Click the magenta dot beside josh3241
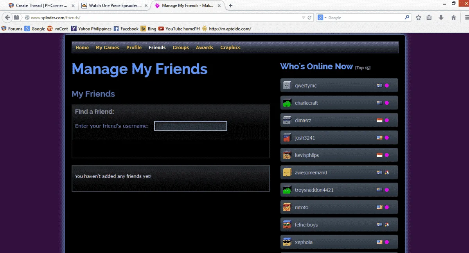Viewport: 469px width, 253px height. point(387,138)
